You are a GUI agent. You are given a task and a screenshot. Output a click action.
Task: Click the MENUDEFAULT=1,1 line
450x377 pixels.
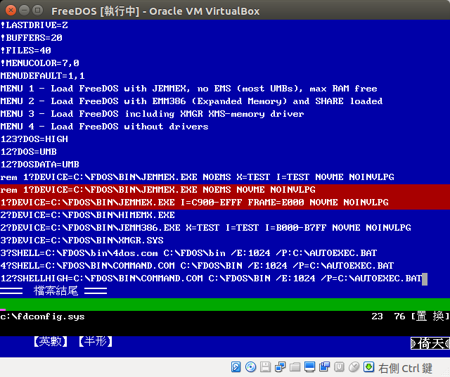(x=42, y=76)
